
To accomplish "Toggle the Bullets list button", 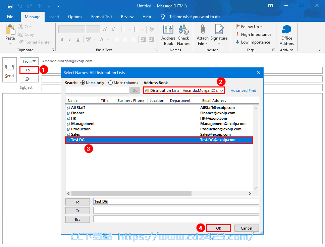I will tap(123, 29).
